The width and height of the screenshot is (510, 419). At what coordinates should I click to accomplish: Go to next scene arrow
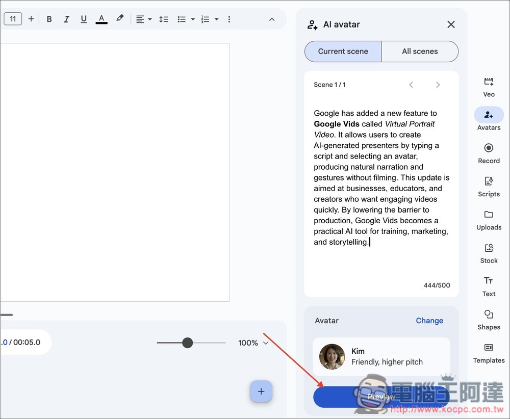tap(438, 85)
